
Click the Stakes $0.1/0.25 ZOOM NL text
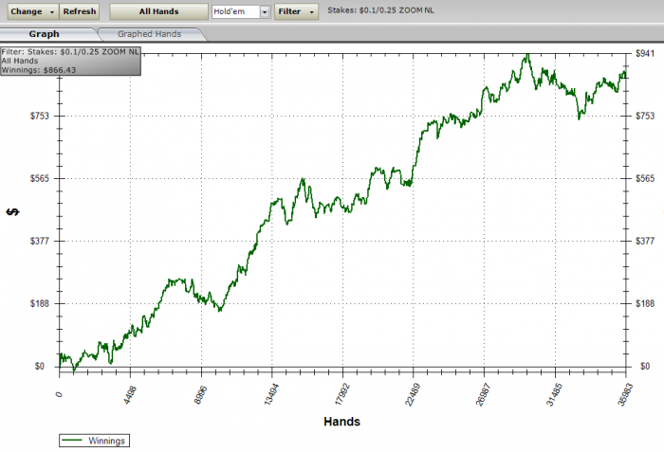click(380, 10)
